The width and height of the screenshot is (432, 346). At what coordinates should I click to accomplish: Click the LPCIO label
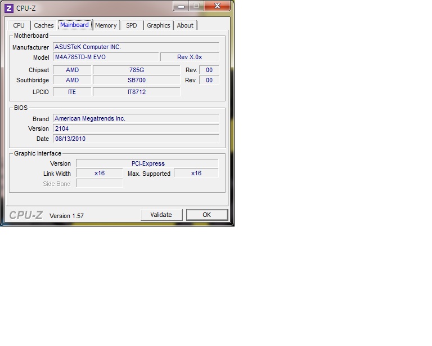coord(40,92)
